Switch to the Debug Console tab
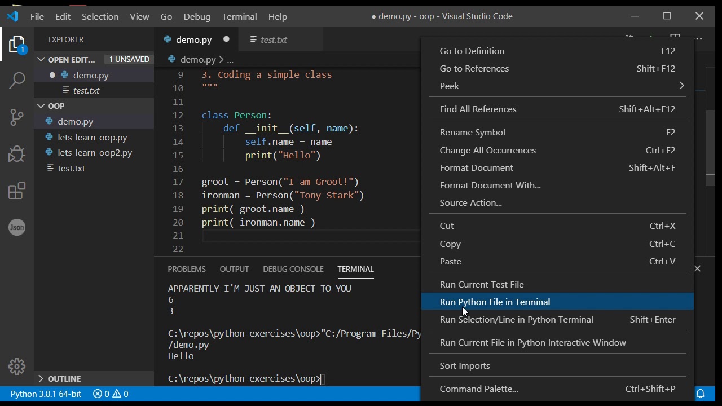The image size is (722, 406). (293, 269)
